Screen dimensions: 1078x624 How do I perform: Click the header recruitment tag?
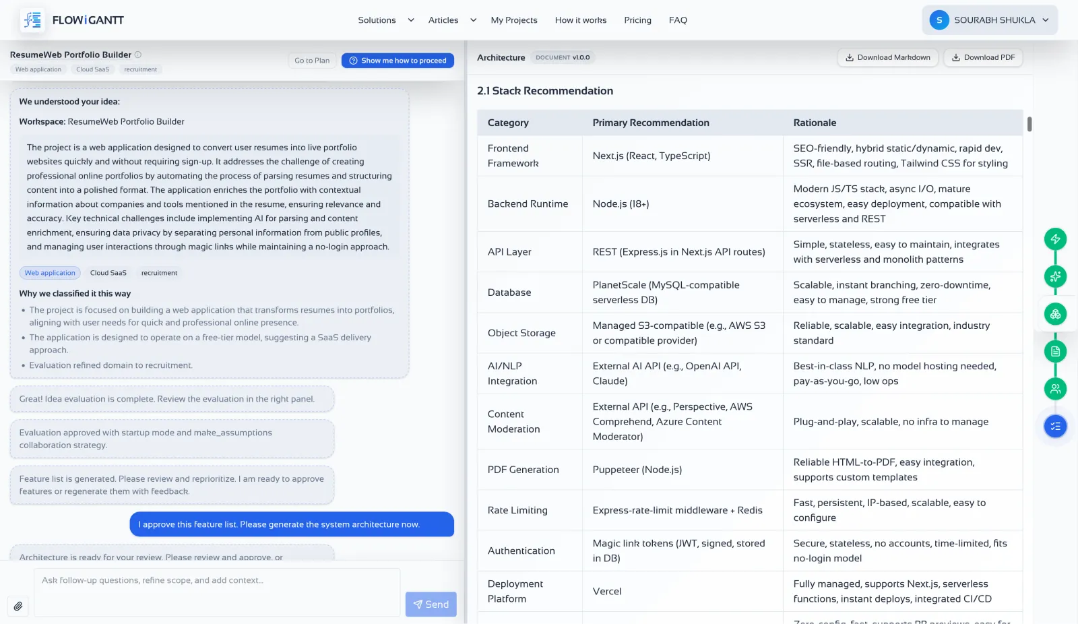(140, 69)
